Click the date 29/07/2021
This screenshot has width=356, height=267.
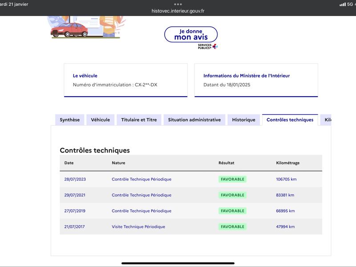point(75,195)
